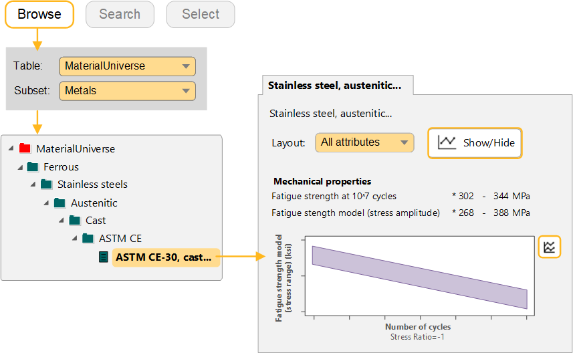Select the Stainless steel, austenitic tab
This screenshot has height=353, width=573.
coord(334,85)
